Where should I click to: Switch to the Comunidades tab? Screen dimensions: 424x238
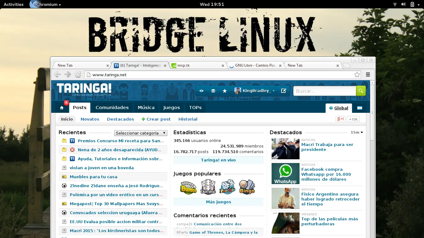tap(112, 108)
